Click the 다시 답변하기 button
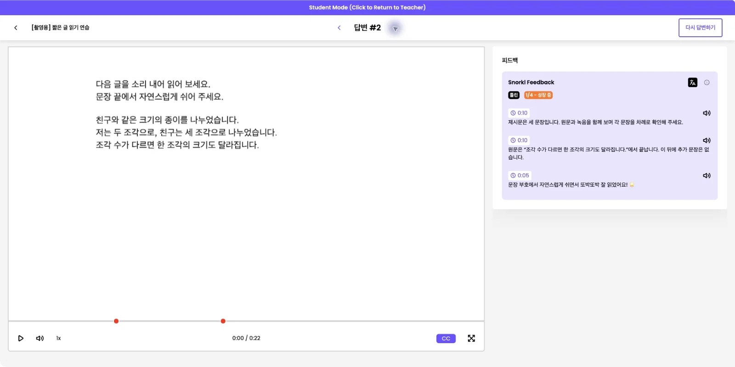 tap(700, 28)
